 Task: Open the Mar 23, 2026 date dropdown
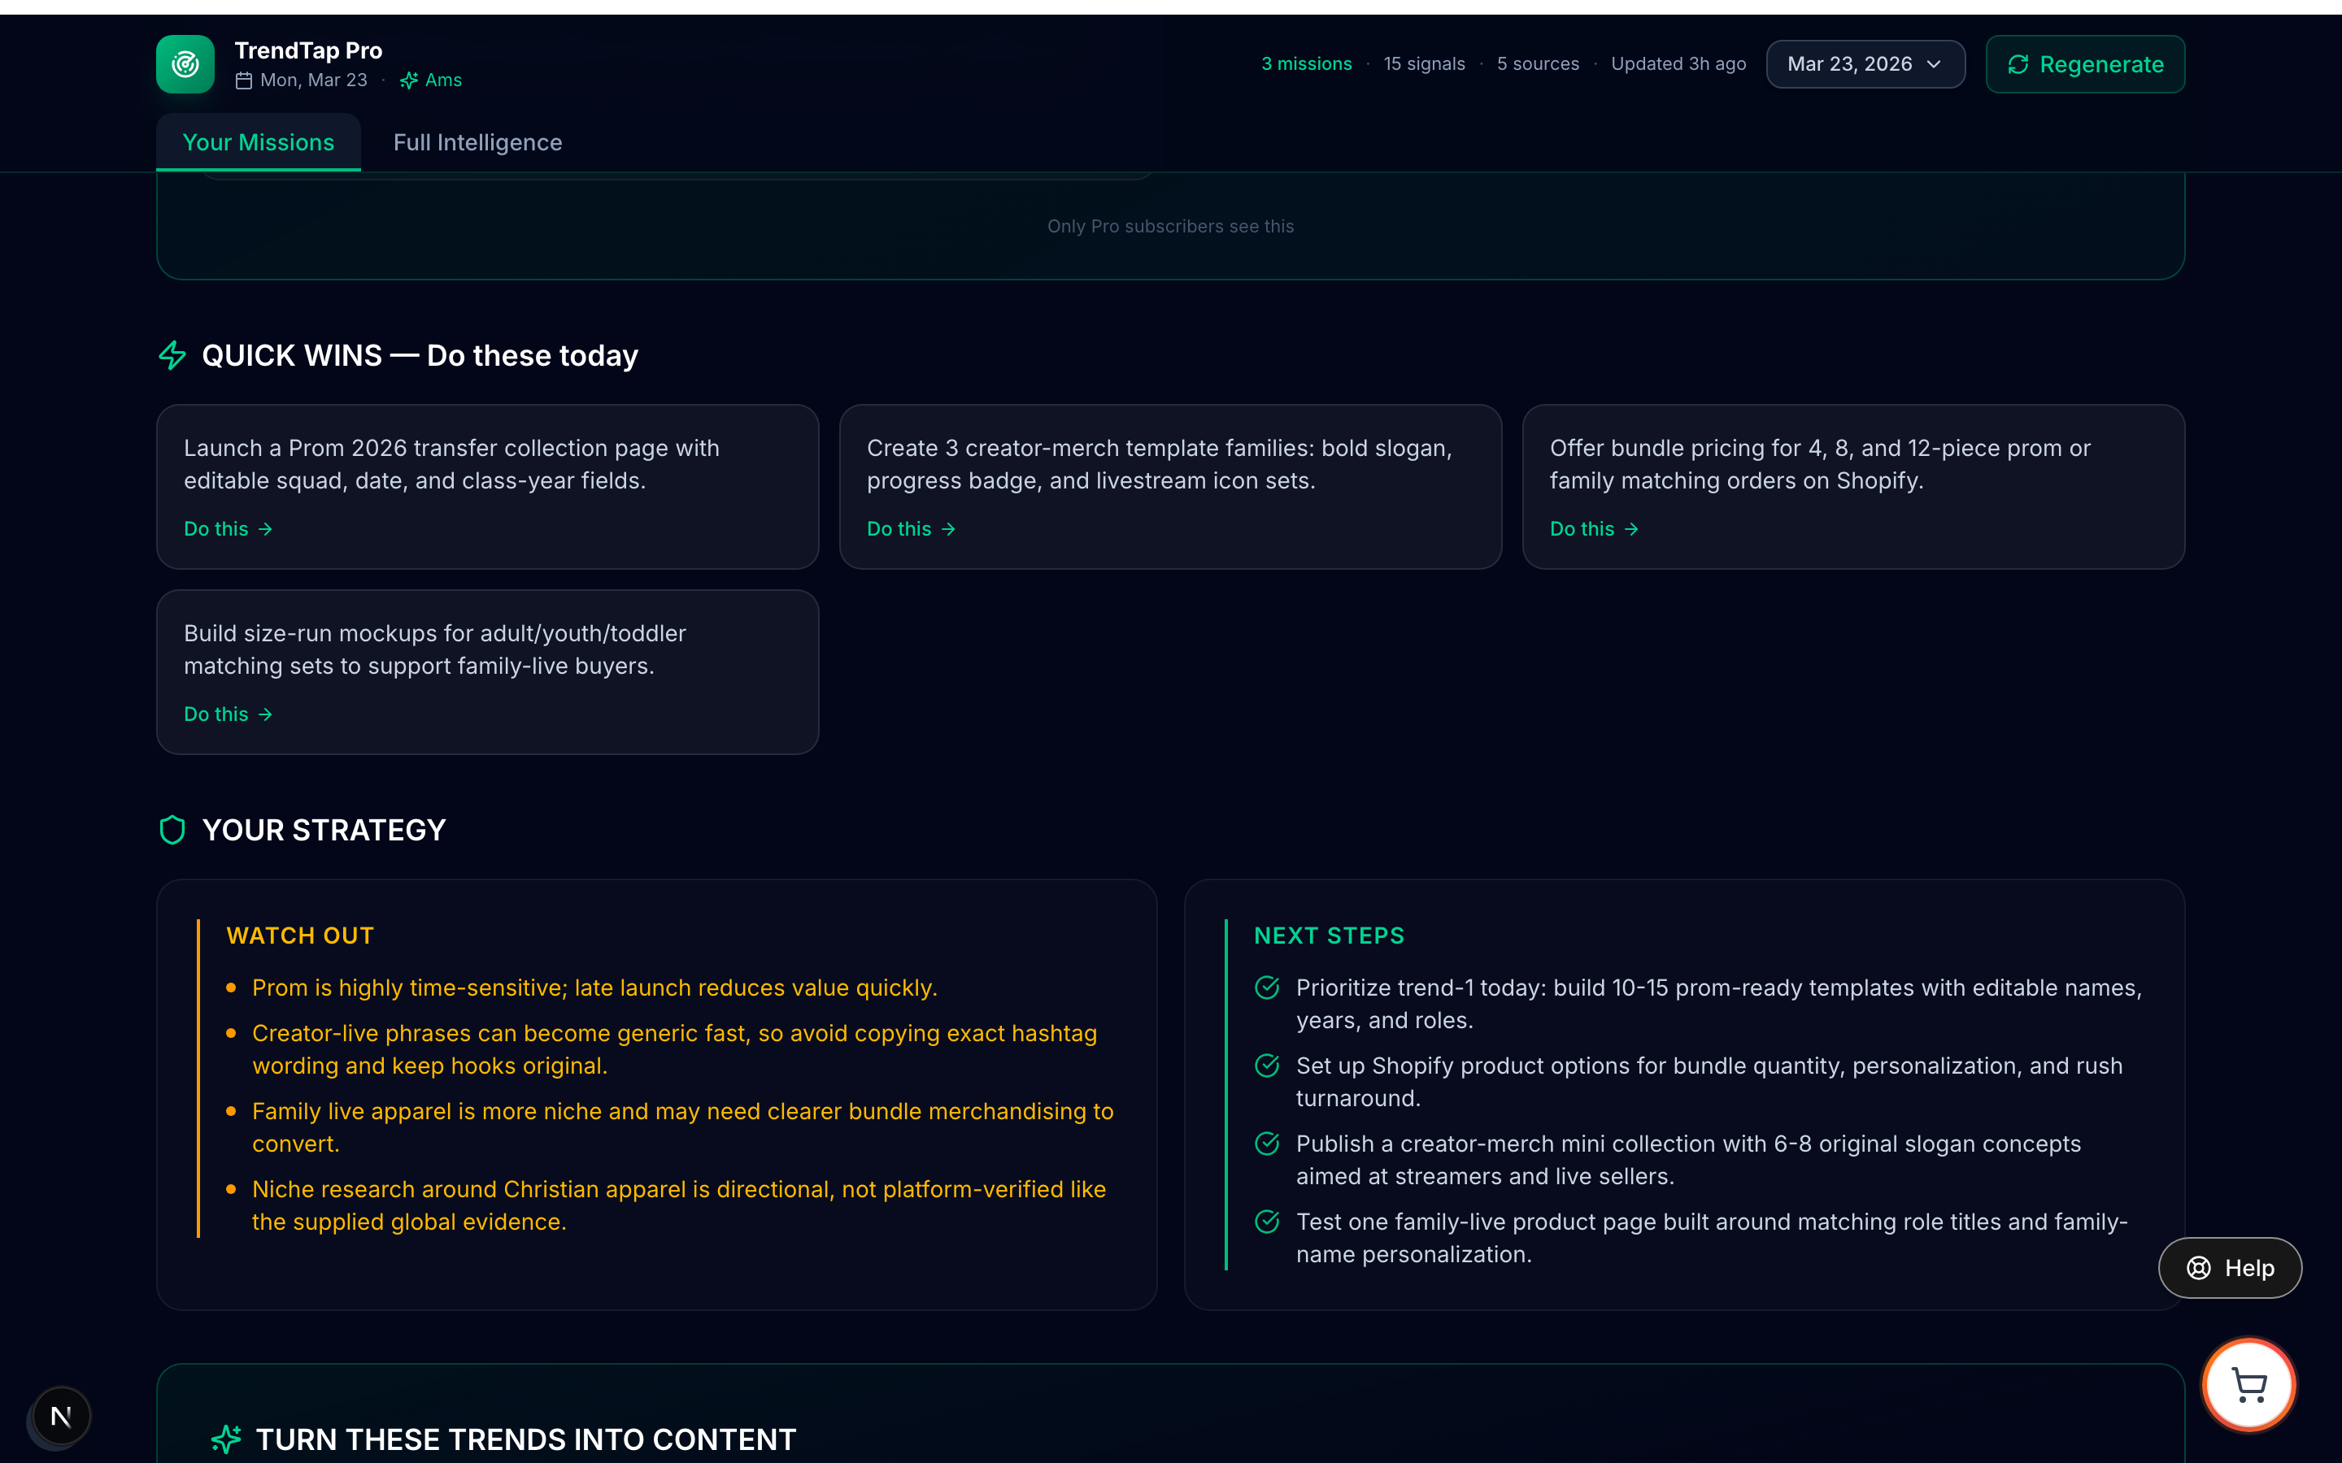point(1865,64)
